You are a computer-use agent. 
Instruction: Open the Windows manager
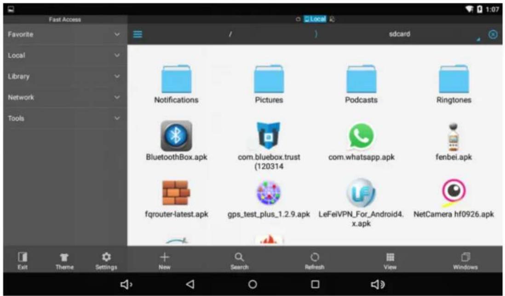[x=465, y=261]
